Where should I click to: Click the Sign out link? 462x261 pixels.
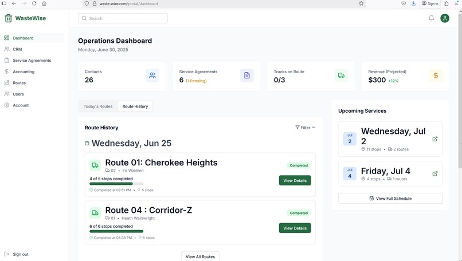pyautogui.click(x=21, y=254)
